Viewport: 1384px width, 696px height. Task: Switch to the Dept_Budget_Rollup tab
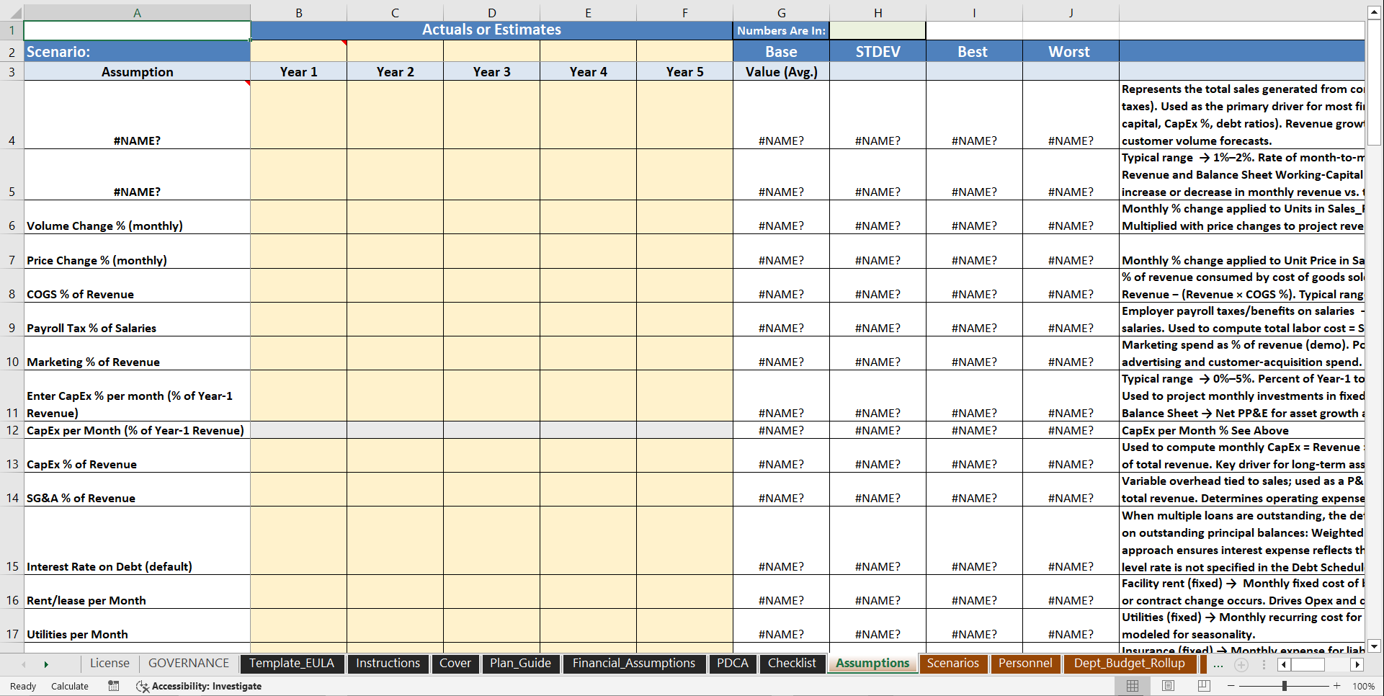pyautogui.click(x=1128, y=663)
